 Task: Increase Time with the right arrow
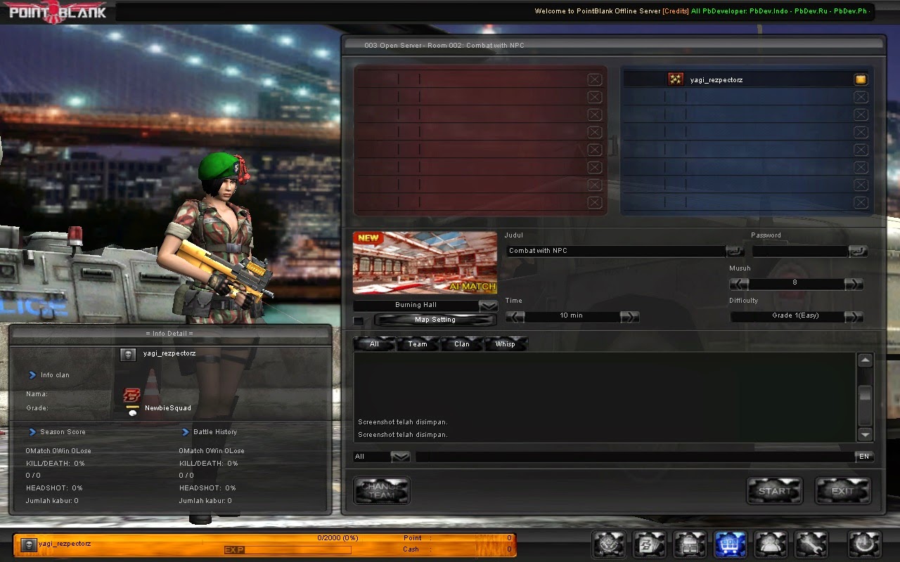coord(630,317)
